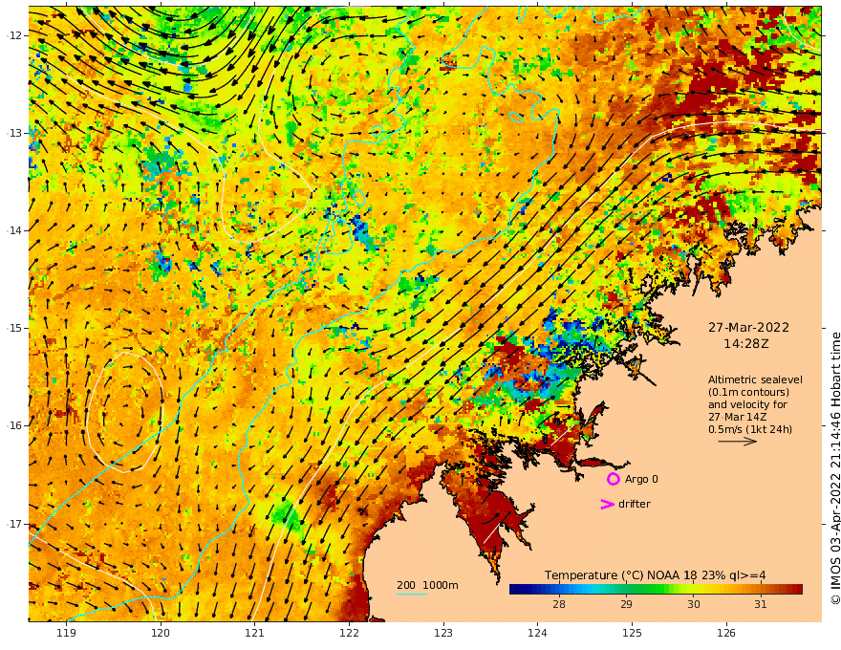This screenshot has height=650, width=841.
Task: Click longitude label 124 on bottom axis
Action: coord(537,633)
